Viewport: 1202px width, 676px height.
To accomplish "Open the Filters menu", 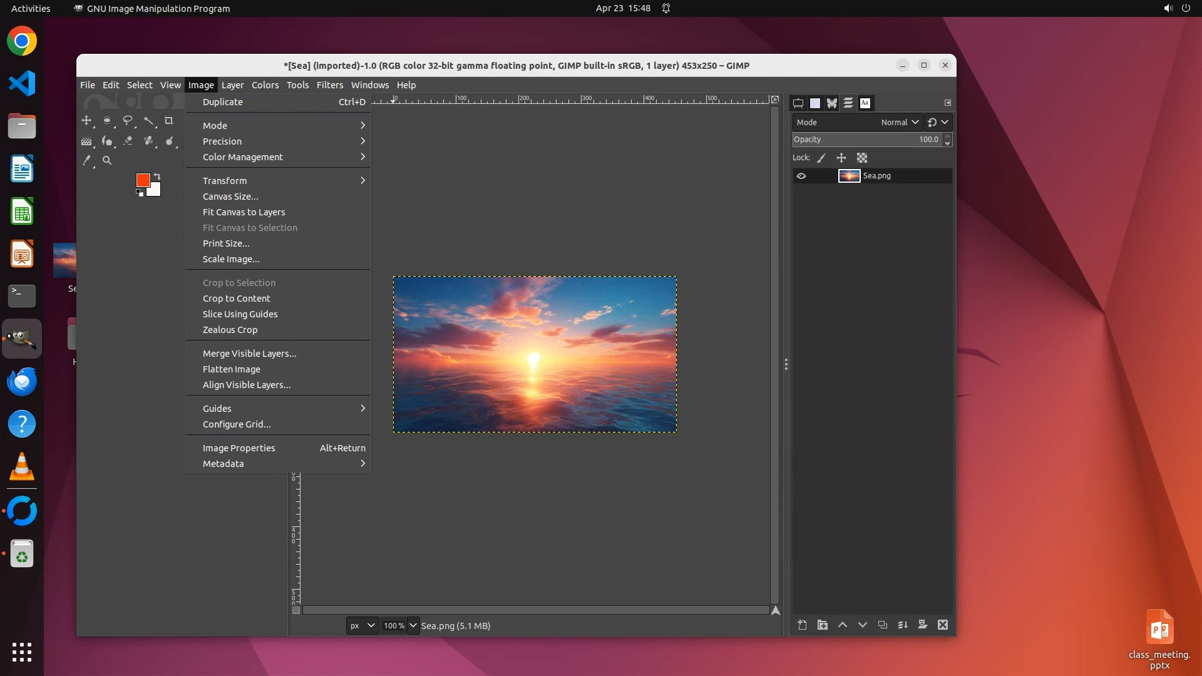I will 329,85.
